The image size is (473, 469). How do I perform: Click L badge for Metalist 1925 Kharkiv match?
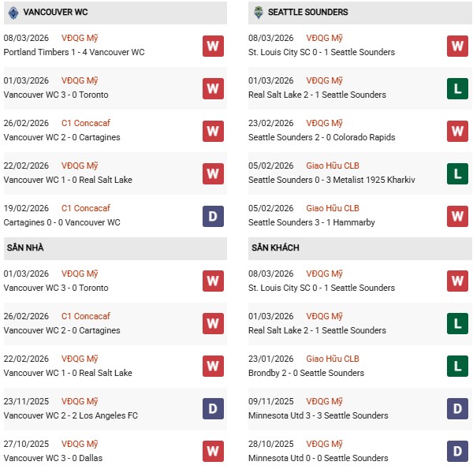[457, 173]
